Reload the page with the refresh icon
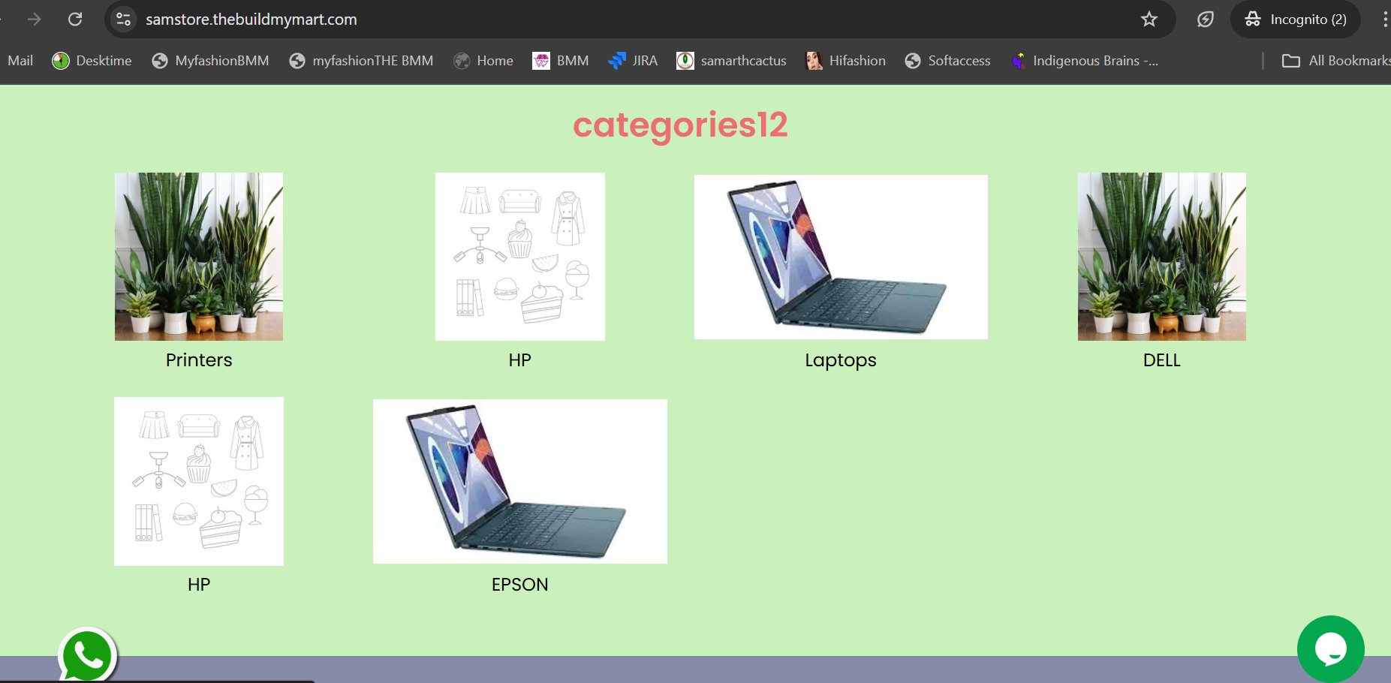1391x683 pixels. [x=75, y=20]
